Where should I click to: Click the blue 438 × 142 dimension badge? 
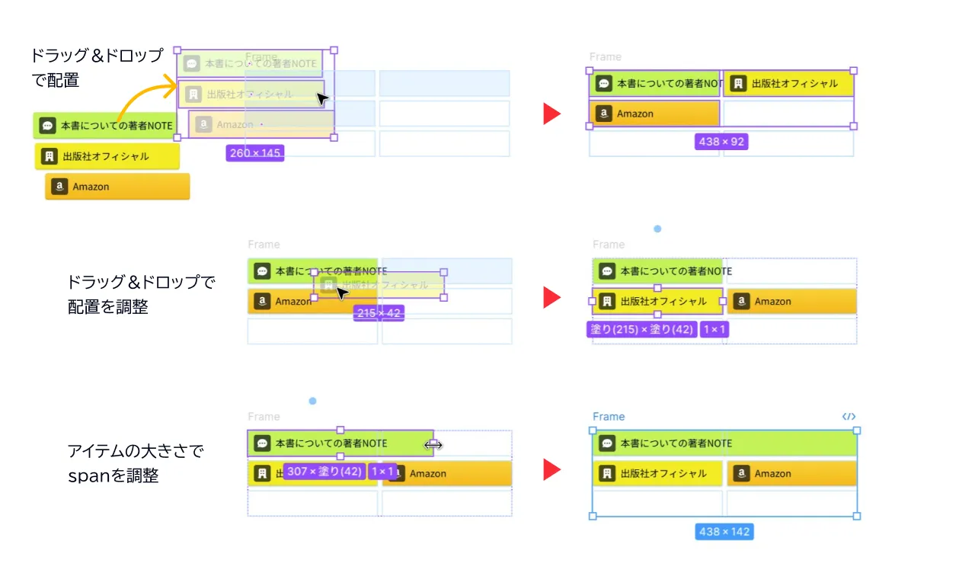pos(724,532)
